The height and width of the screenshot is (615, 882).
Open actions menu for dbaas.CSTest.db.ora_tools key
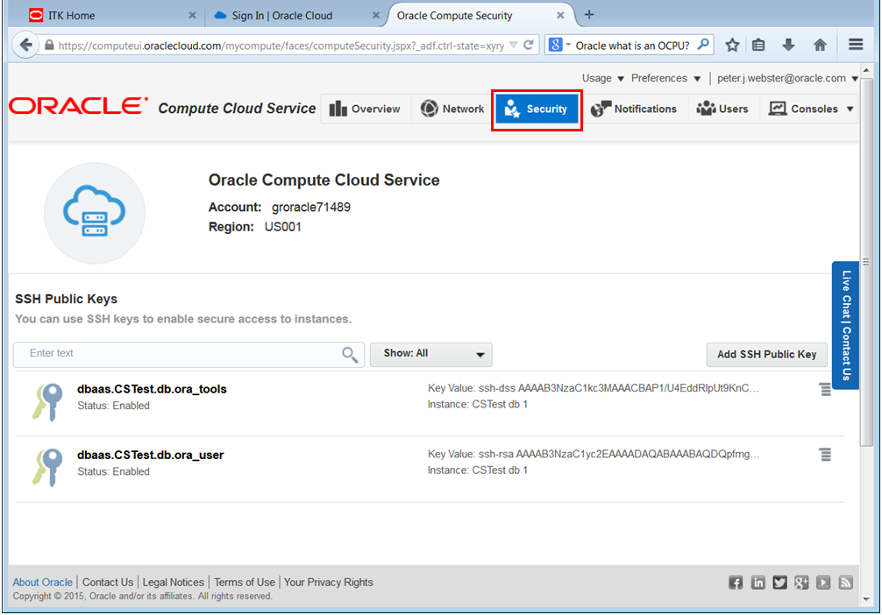825,389
